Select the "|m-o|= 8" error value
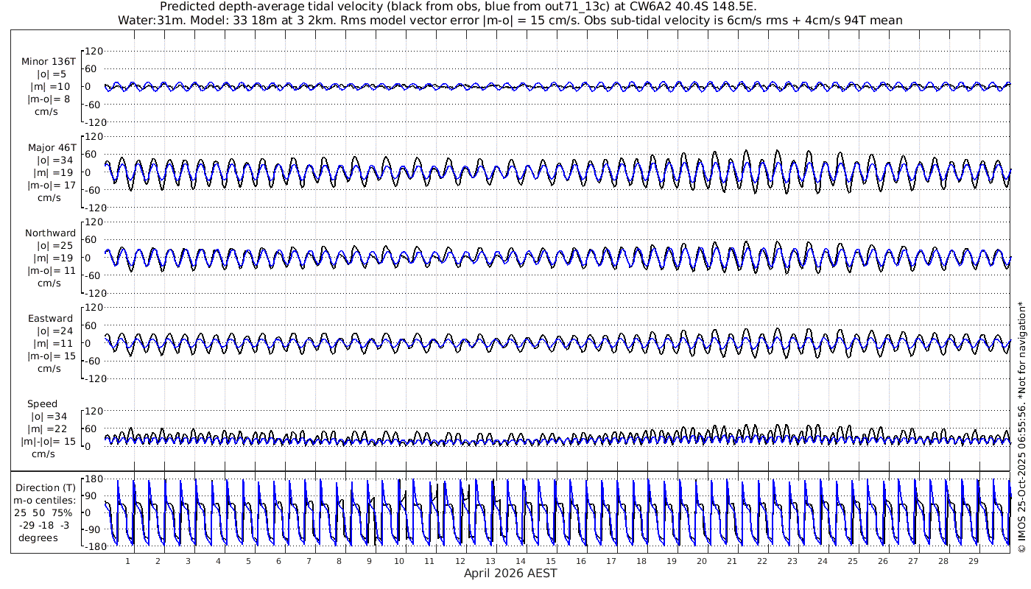Image resolution: width=1031 pixels, height=589 pixels. [49, 99]
